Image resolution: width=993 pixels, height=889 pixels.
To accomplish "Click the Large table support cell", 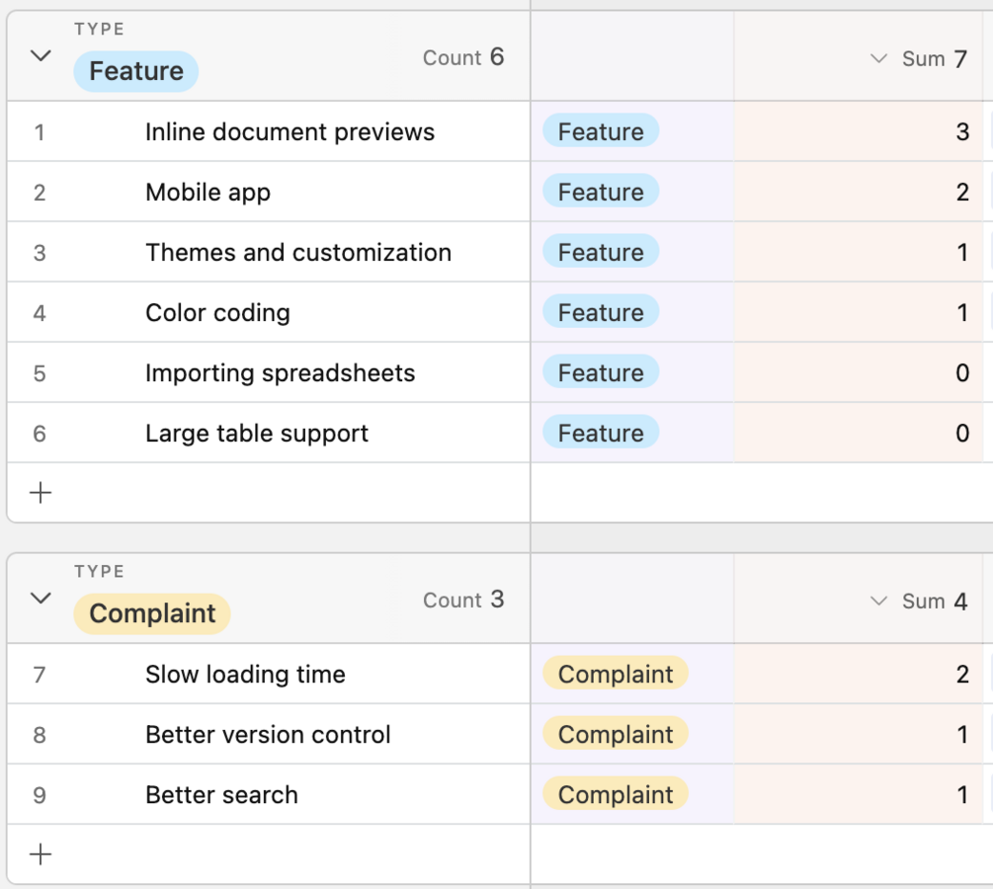I will point(256,434).
